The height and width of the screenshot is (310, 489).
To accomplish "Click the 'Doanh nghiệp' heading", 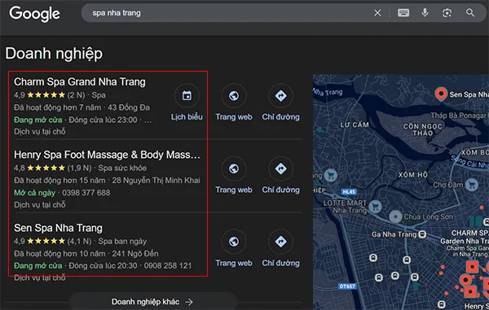I will [54, 53].
